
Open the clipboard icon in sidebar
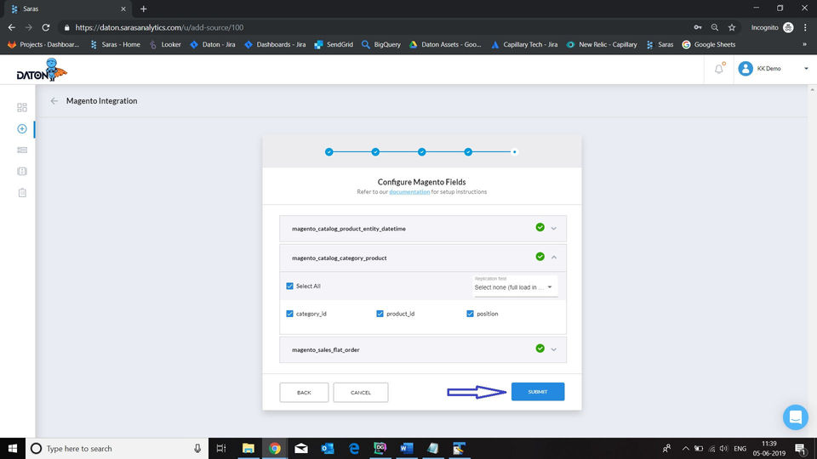pos(22,193)
